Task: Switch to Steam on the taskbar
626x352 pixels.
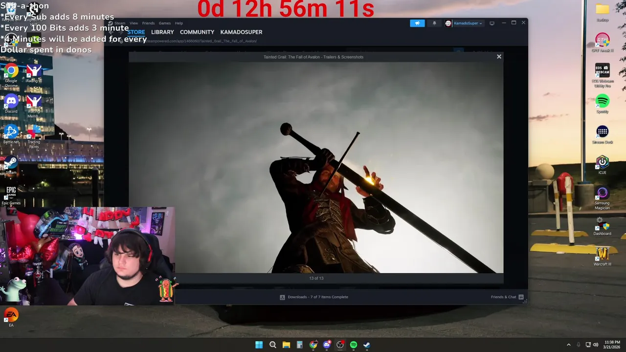Action: (366, 345)
